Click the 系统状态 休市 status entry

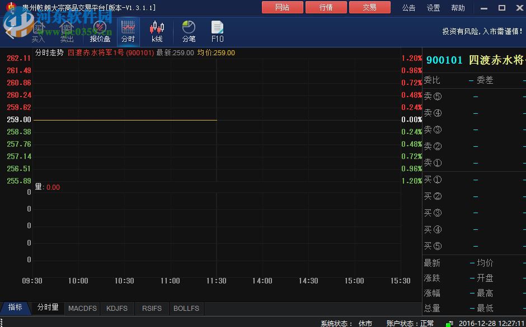346,324
